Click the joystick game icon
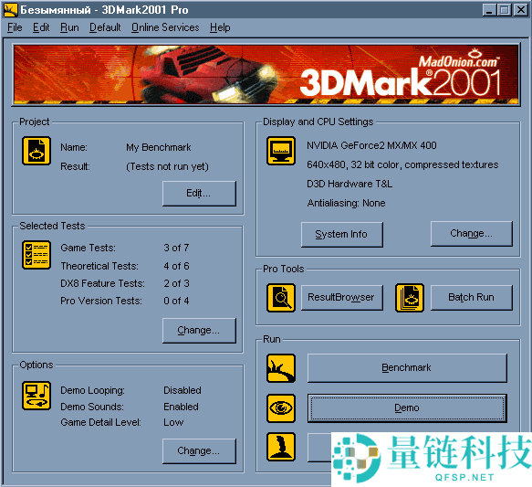Viewport: 532px width, 487px height. pos(280,447)
